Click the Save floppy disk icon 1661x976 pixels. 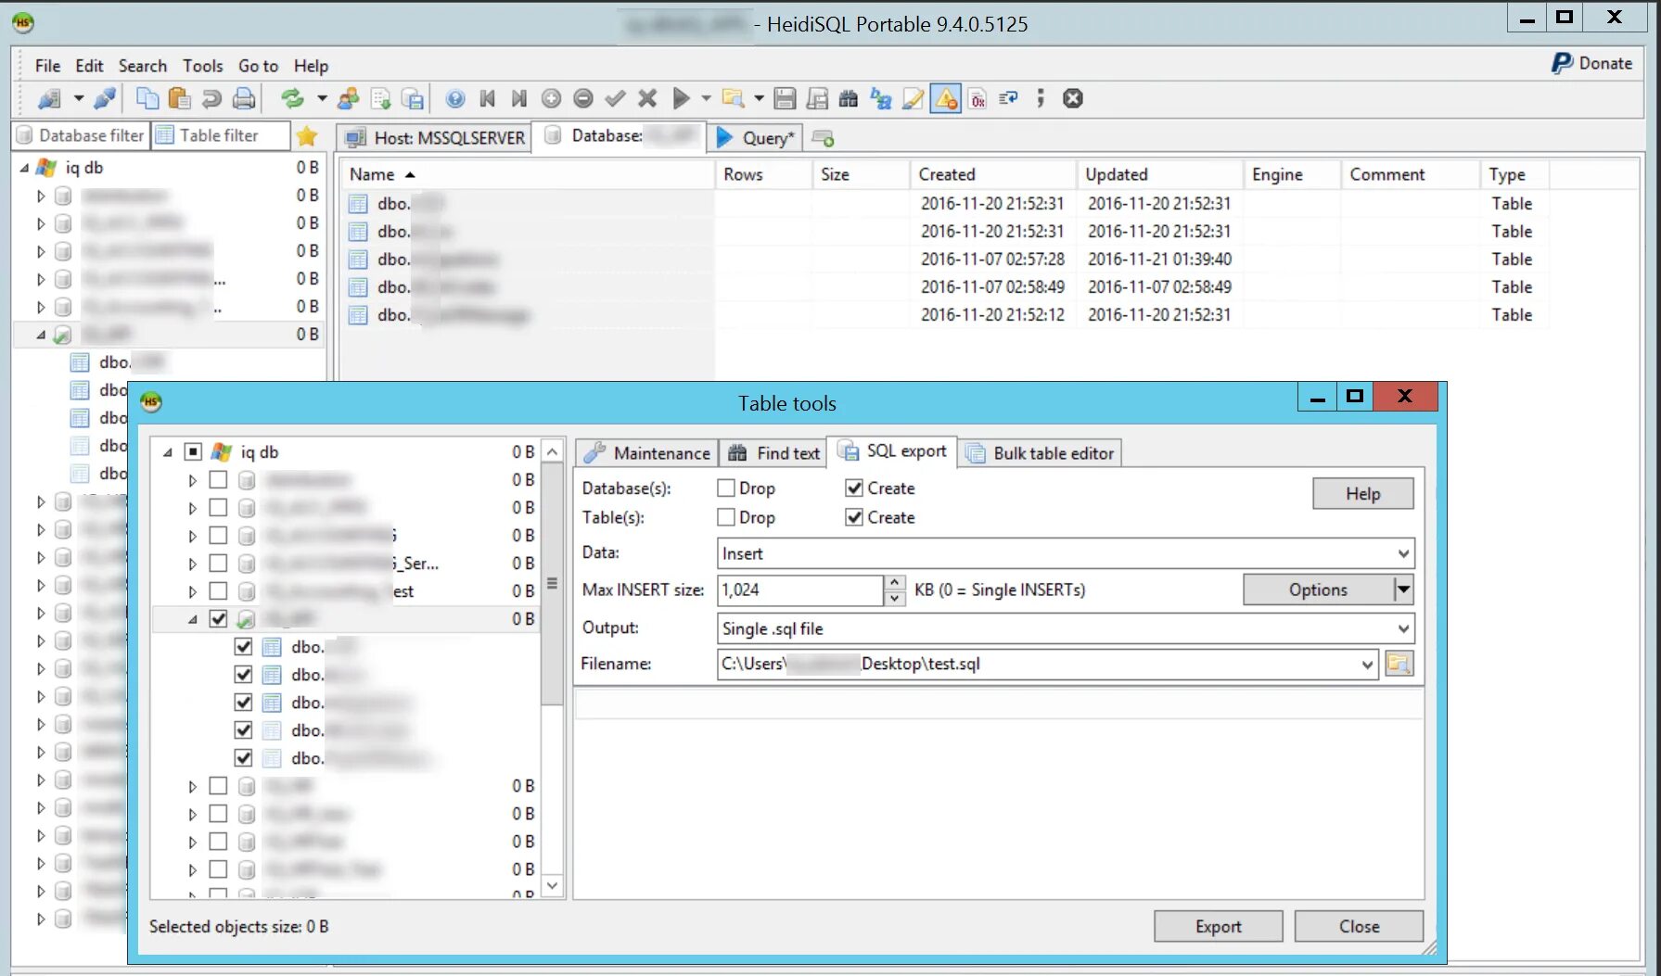click(786, 98)
